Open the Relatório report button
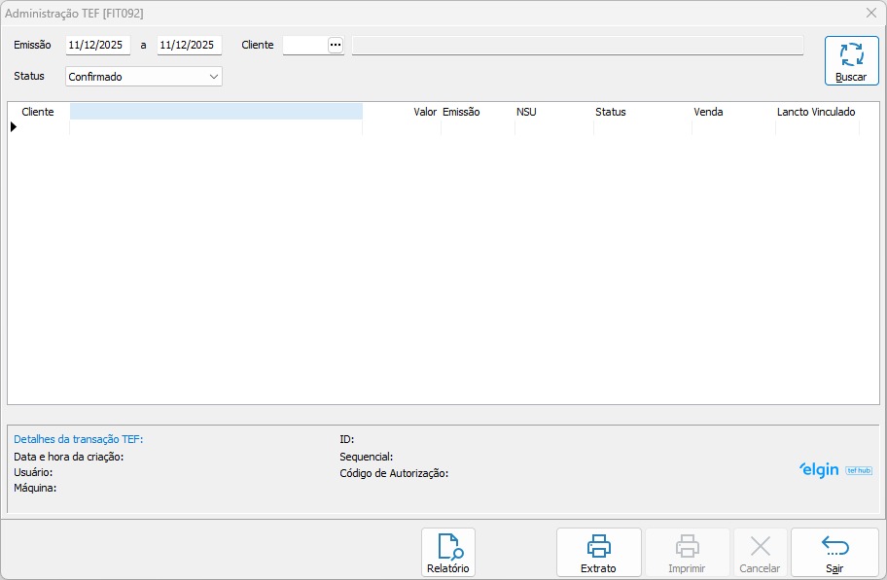The image size is (887, 580). pos(447,552)
